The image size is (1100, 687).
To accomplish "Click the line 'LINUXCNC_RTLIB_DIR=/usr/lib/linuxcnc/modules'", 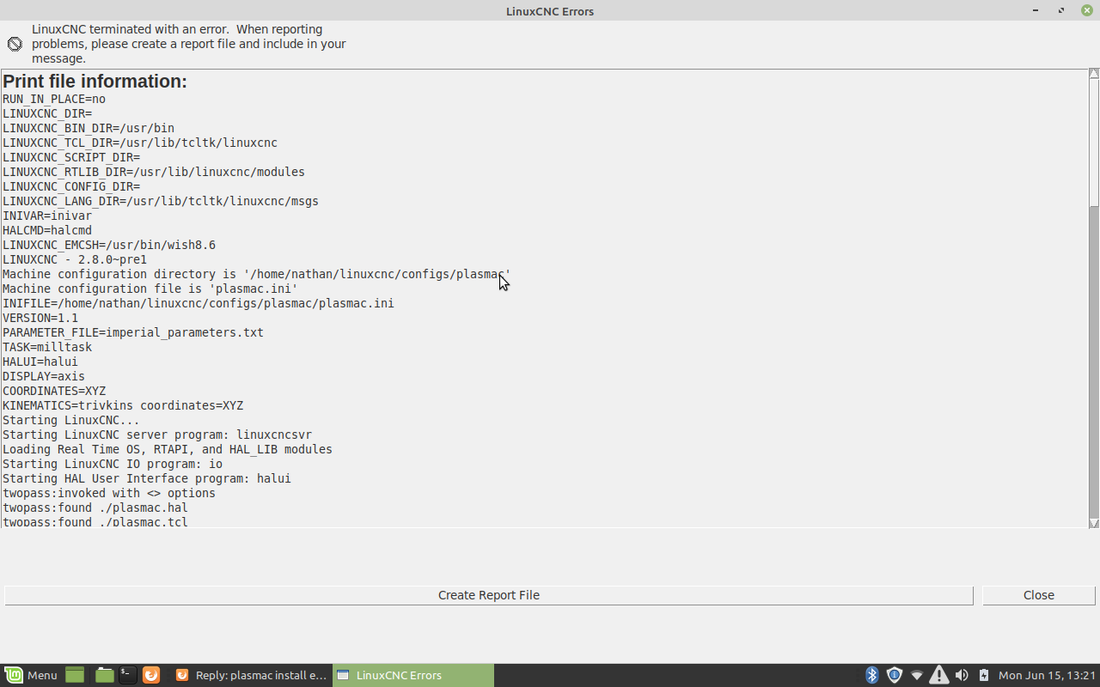I will (154, 172).
